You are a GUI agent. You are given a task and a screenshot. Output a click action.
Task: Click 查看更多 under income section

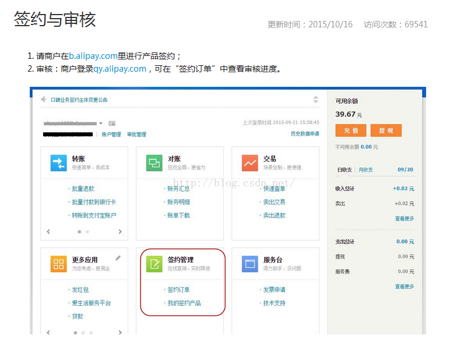pyautogui.click(x=405, y=218)
